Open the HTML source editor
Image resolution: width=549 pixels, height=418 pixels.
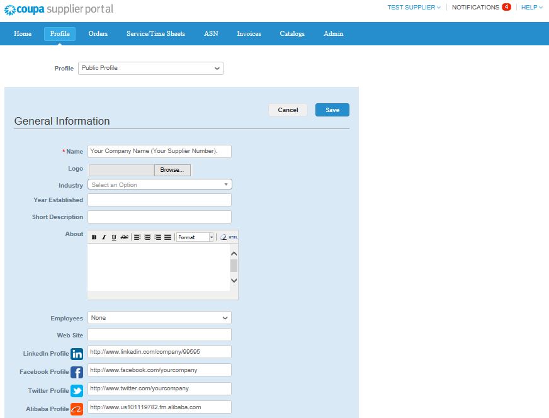click(x=233, y=237)
